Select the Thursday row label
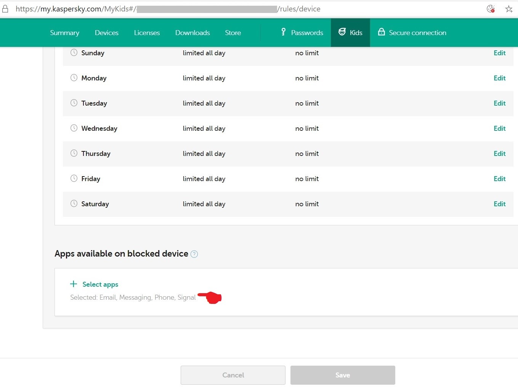518x387 pixels. pos(96,154)
